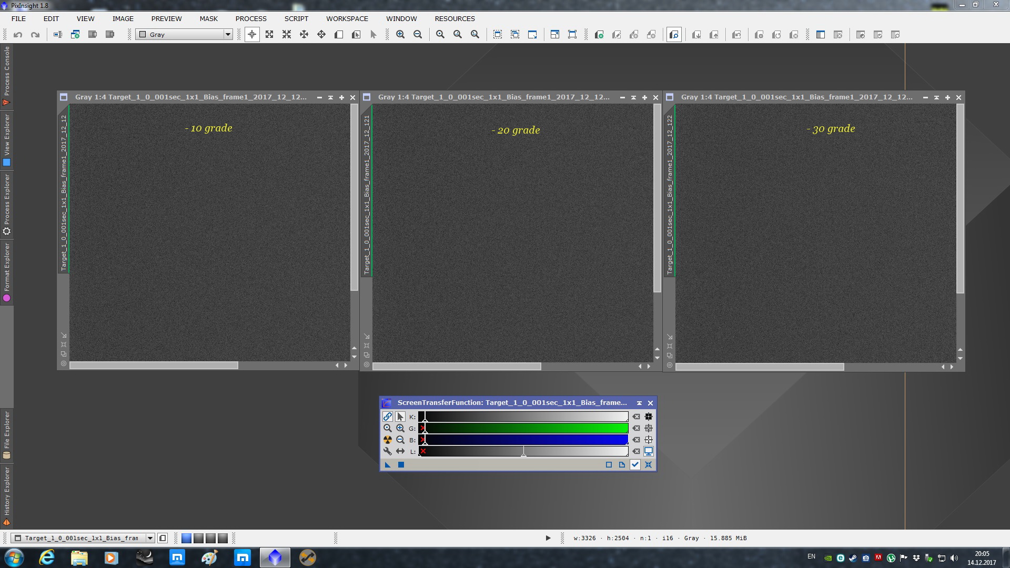Click the Undo arrow in toolbar

tap(18, 35)
